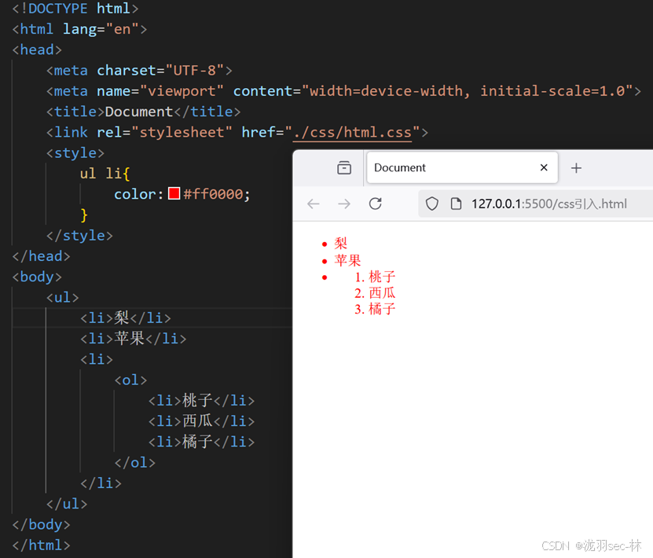
Task: Close the Document tab
Action: tap(544, 167)
